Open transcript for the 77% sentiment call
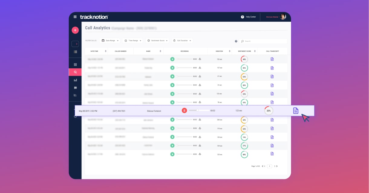The image size is (369, 193). pyautogui.click(x=272, y=146)
